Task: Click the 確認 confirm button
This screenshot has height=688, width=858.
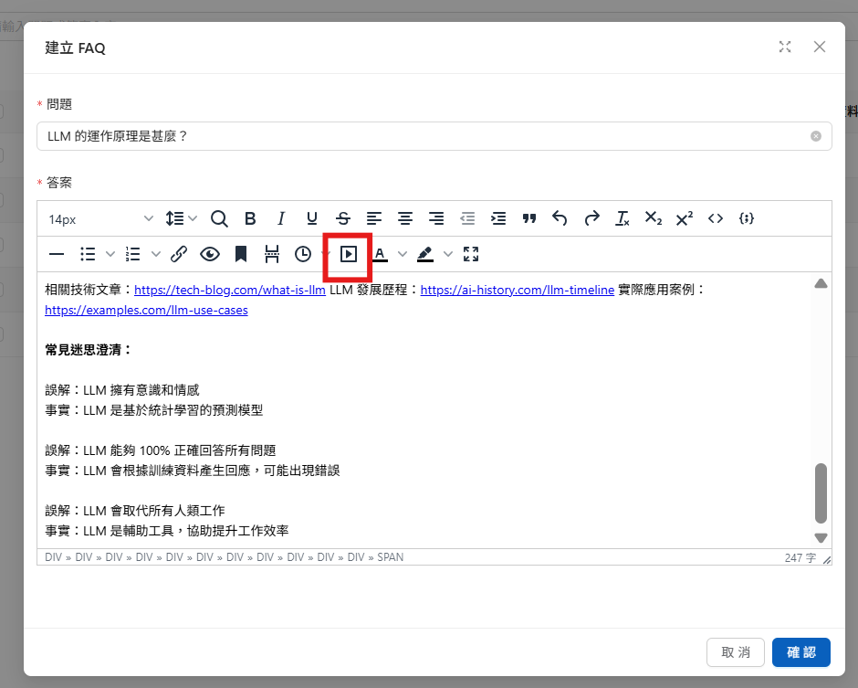Action: (800, 652)
